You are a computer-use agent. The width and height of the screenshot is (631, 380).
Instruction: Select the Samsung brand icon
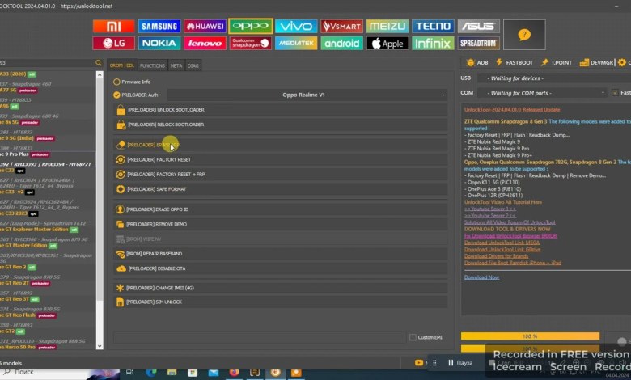pyautogui.click(x=159, y=26)
